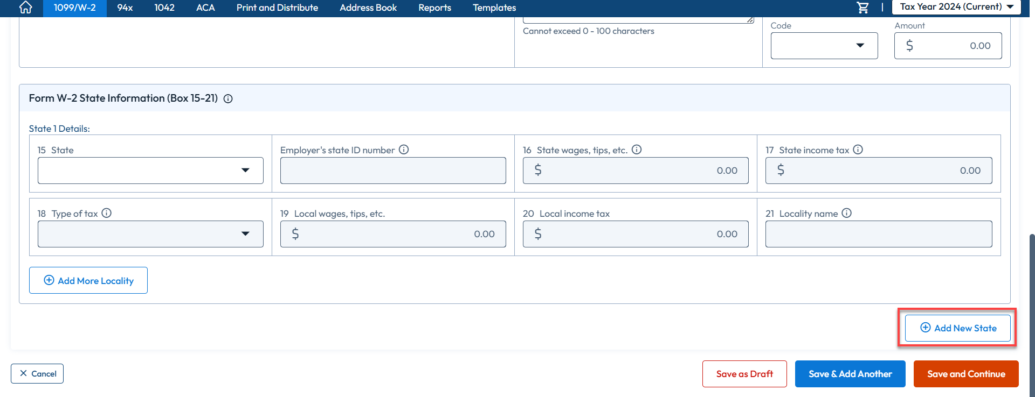The height and width of the screenshot is (397, 1035).
Task: Open the Type of tax dropdown
Action: pyautogui.click(x=150, y=234)
